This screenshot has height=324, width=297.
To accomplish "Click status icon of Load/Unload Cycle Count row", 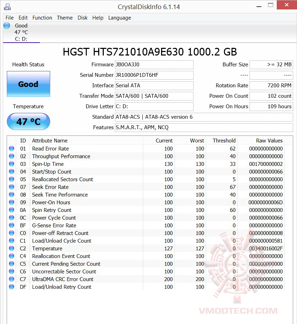I will pyautogui.click(x=12, y=241).
